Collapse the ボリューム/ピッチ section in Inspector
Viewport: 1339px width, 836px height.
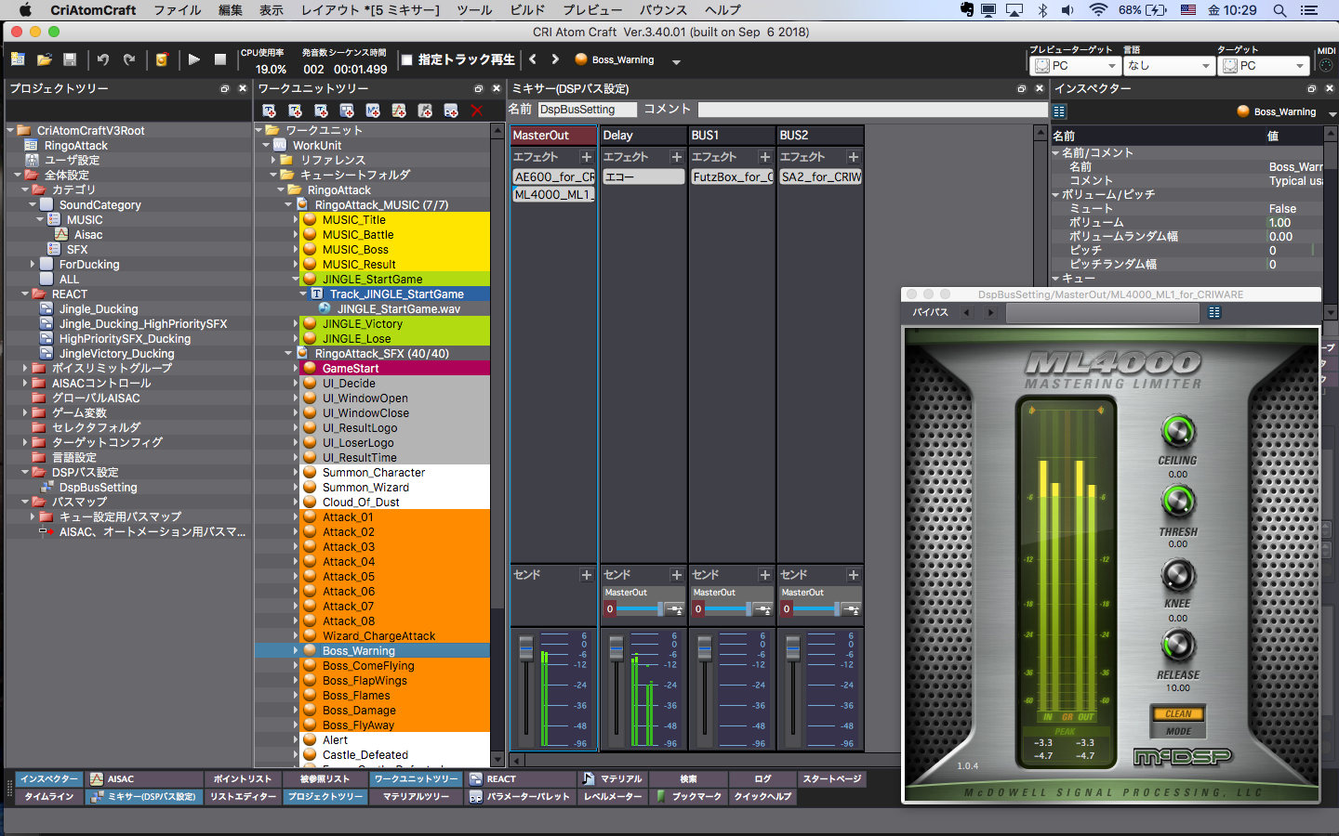point(1056,195)
